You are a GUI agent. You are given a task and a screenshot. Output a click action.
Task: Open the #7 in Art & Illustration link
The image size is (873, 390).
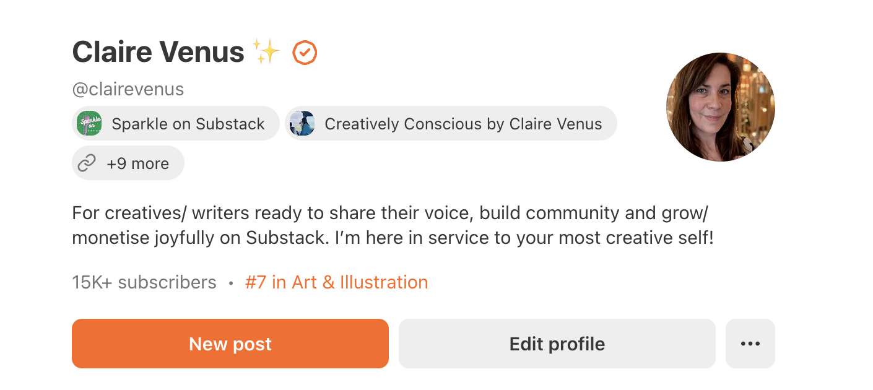(336, 282)
